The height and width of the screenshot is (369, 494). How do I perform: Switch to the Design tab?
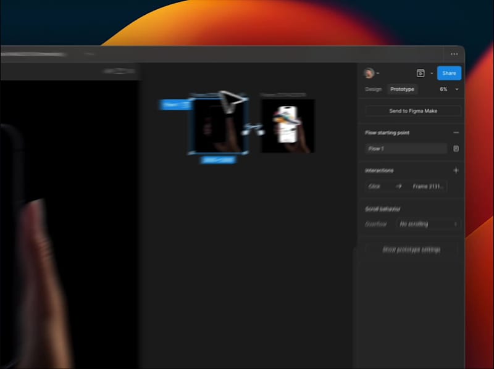pyautogui.click(x=374, y=89)
